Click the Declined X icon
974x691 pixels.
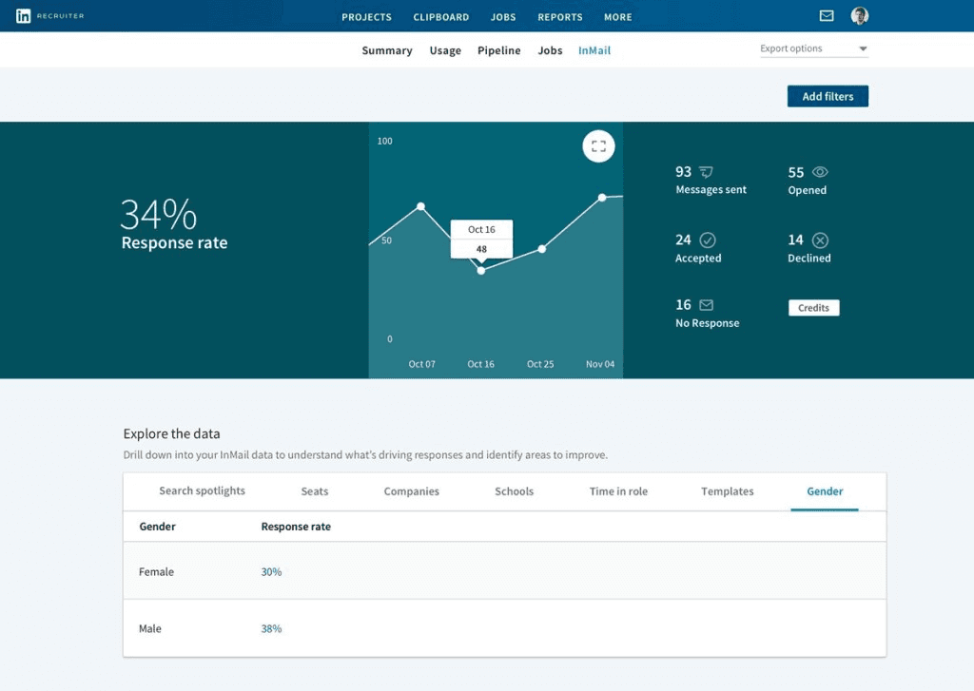[820, 240]
